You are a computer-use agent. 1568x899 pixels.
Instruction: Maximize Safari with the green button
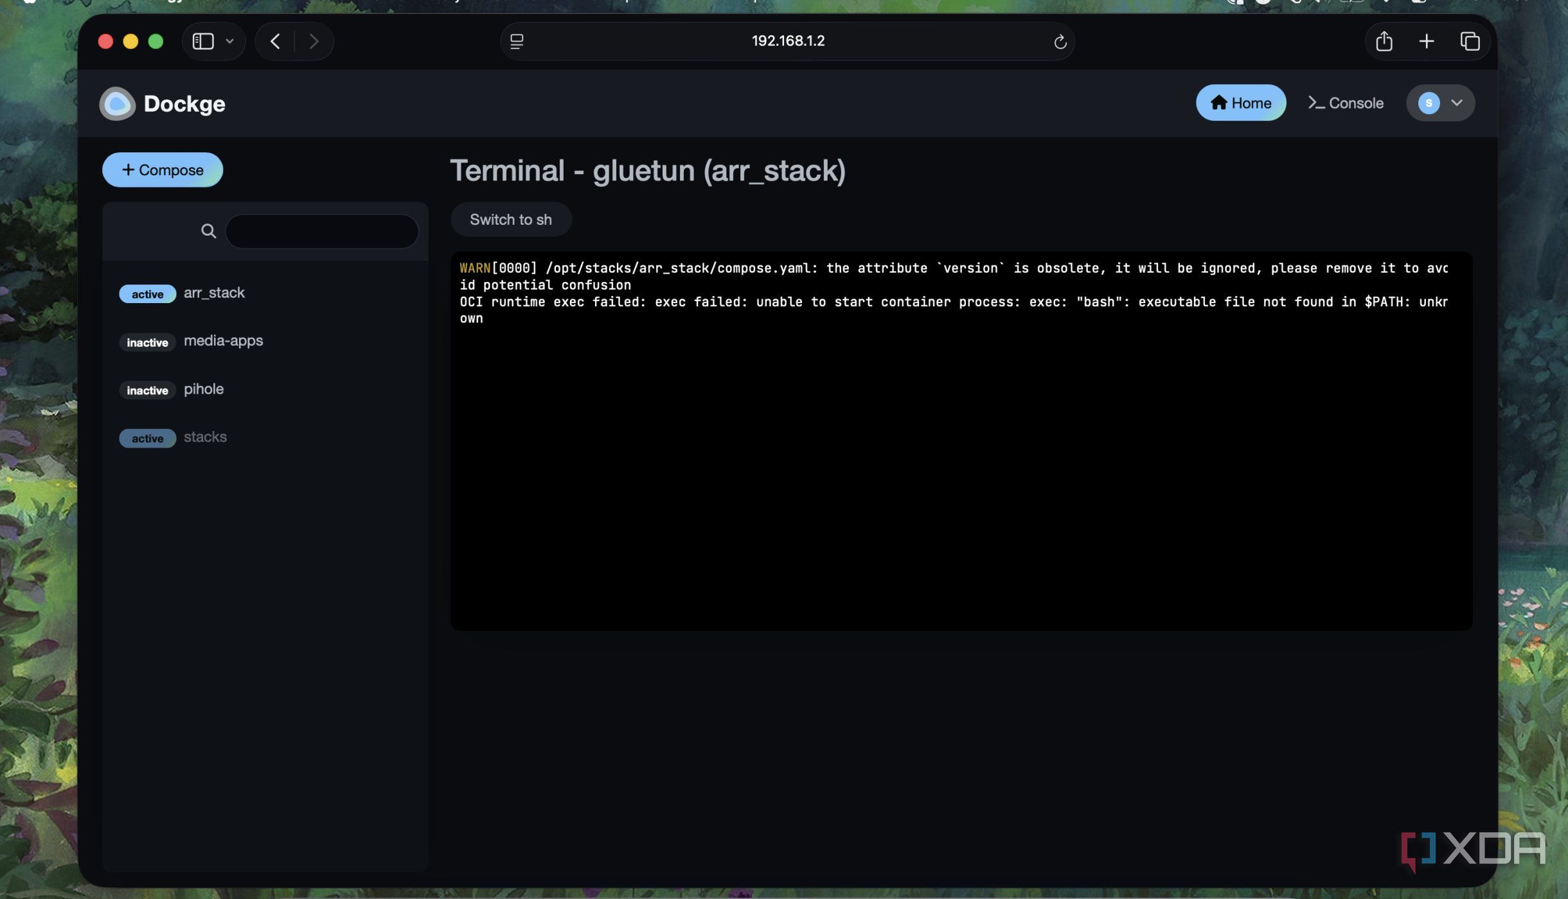click(156, 42)
